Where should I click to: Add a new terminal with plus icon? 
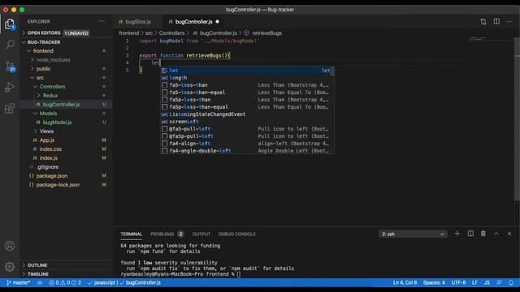click(457, 234)
